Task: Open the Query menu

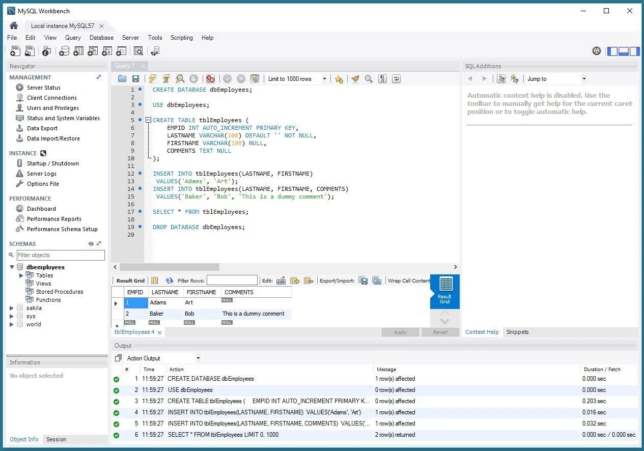Action: (73, 38)
